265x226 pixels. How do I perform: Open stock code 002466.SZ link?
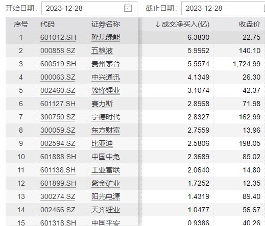[58, 210]
